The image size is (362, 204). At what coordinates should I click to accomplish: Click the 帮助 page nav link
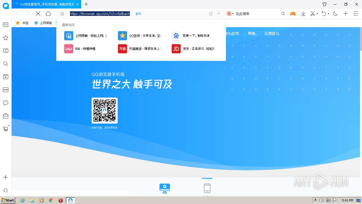click(252, 33)
